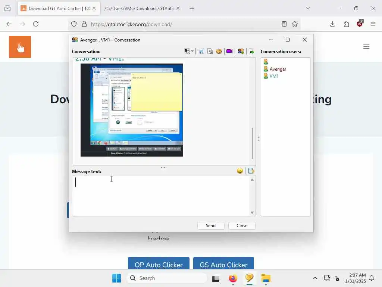This screenshot has height=287, width=382.
Task: Open the clock showing 2:37 AM
Action: (355, 278)
